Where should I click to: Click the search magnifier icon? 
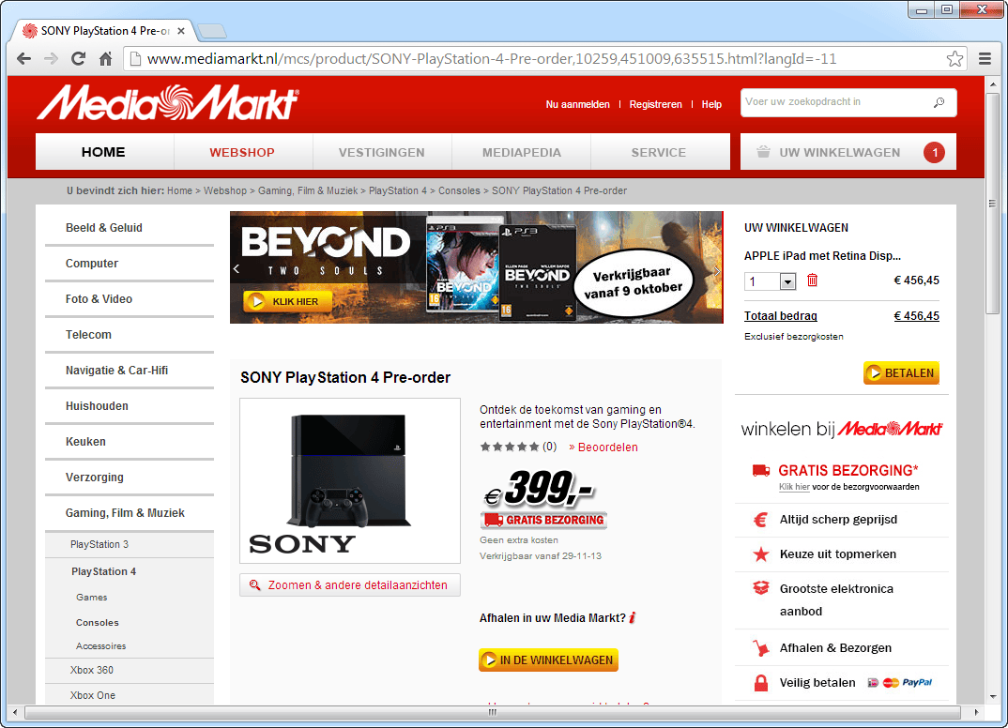click(939, 102)
